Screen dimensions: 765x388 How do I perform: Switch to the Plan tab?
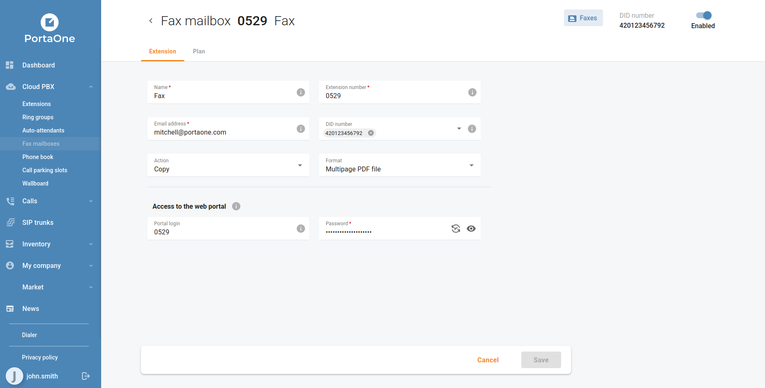coord(199,51)
